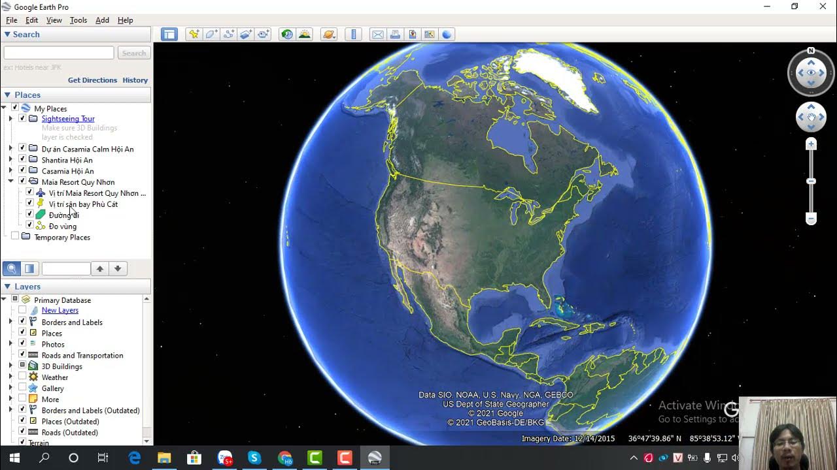Move selected place down with arrow button
Image resolution: width=837 pixels, height=470 pixels.
[x=118, y=268]
